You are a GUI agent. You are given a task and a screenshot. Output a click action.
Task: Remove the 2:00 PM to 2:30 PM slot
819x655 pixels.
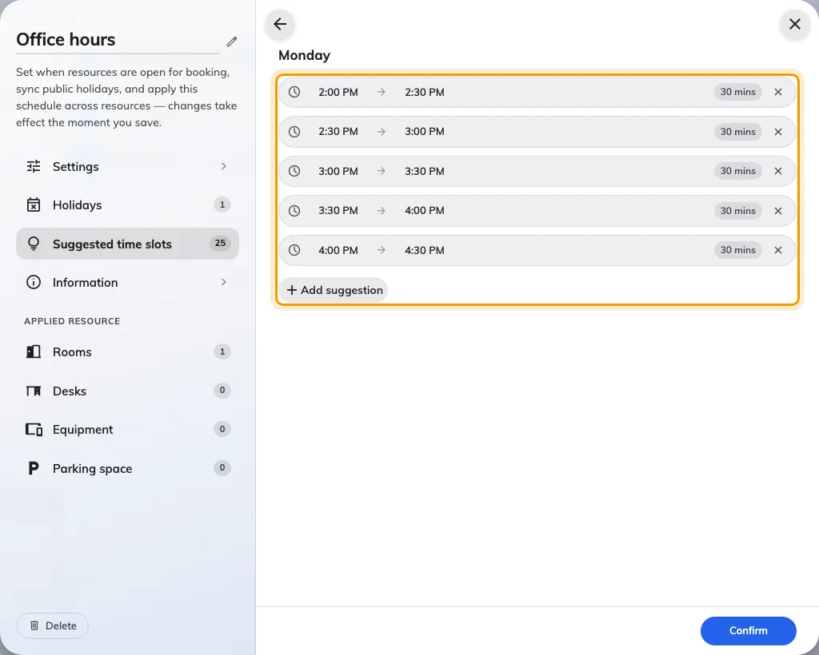tap(777, 92)
